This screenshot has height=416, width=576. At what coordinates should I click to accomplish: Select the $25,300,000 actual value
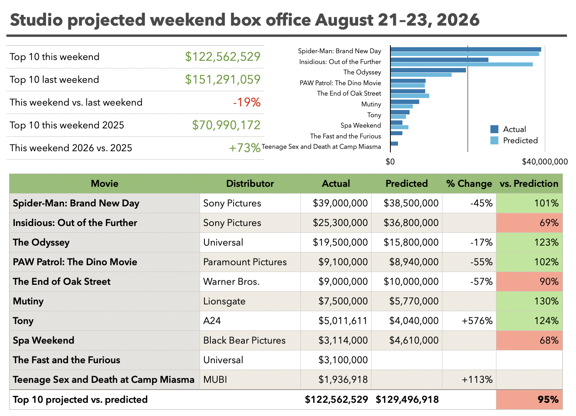pos(336,223)
